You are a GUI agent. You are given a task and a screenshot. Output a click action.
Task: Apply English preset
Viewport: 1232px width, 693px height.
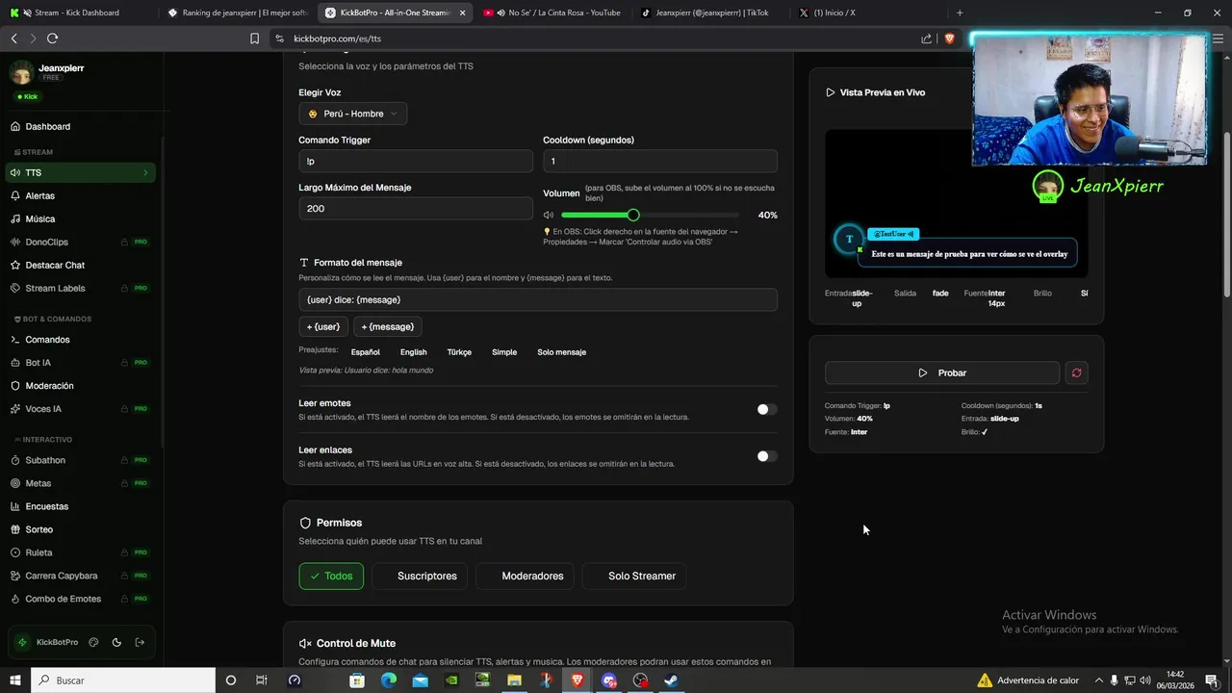pyautogui.click(x=414, y=352)
